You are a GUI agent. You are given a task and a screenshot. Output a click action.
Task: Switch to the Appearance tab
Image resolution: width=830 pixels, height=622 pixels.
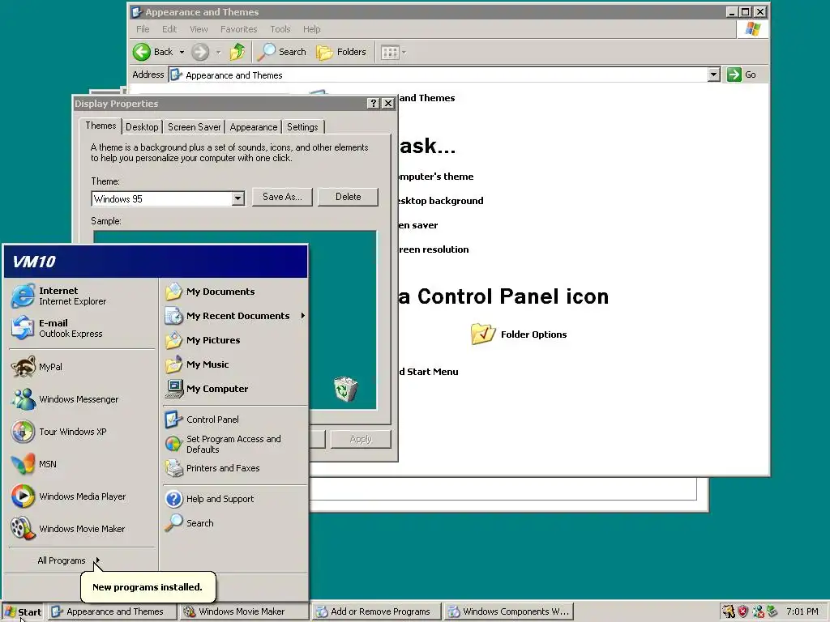(x=254, y=127)
